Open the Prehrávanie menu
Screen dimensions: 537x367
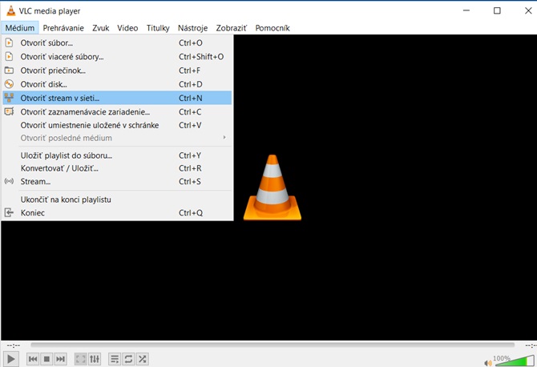click(x=64, y=28)
